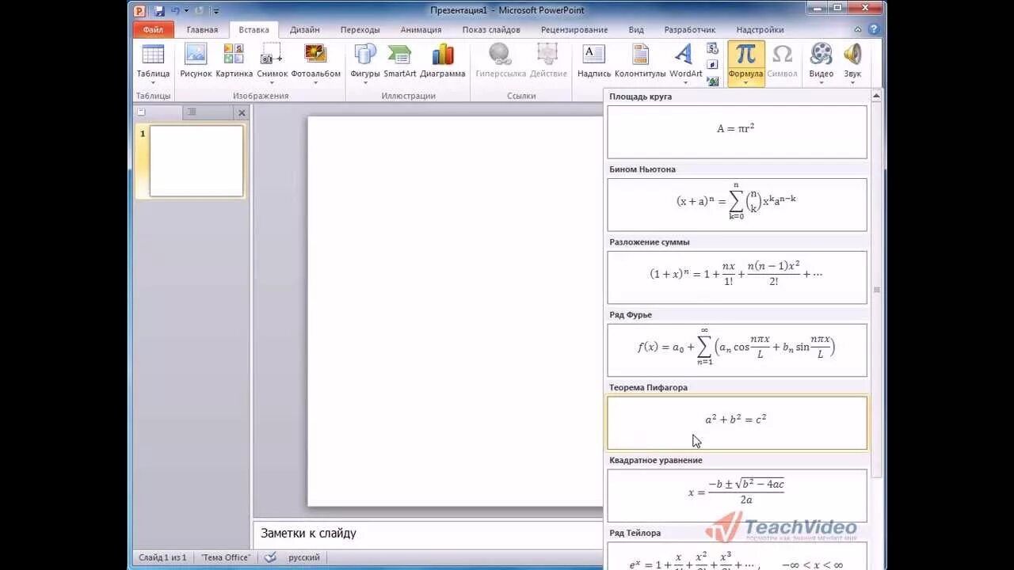The image size is (1014, 570).
Task: Expand the Формула dropdown arrow
Action: coord(745,82)
